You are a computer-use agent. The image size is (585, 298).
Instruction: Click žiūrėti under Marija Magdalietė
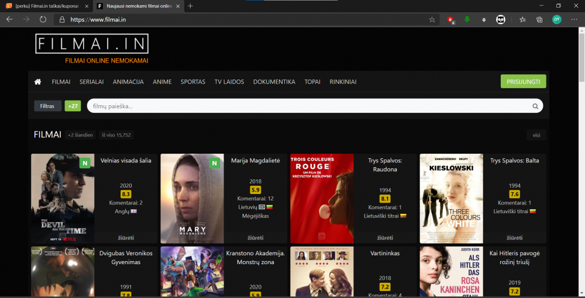click(x=256, y=238)
